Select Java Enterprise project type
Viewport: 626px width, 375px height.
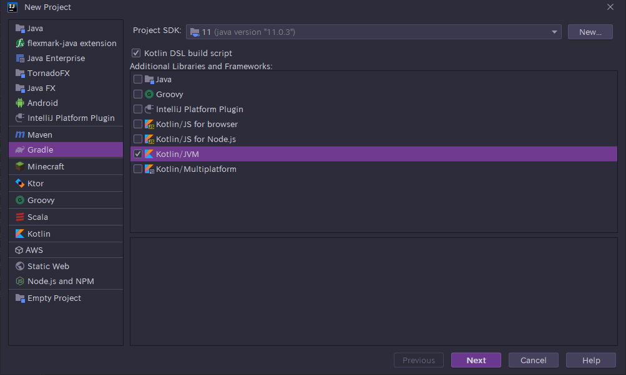click(56, 58)
